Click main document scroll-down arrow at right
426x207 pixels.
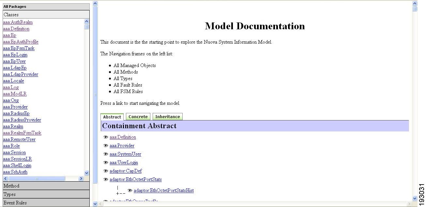click(x=415, y=198)
